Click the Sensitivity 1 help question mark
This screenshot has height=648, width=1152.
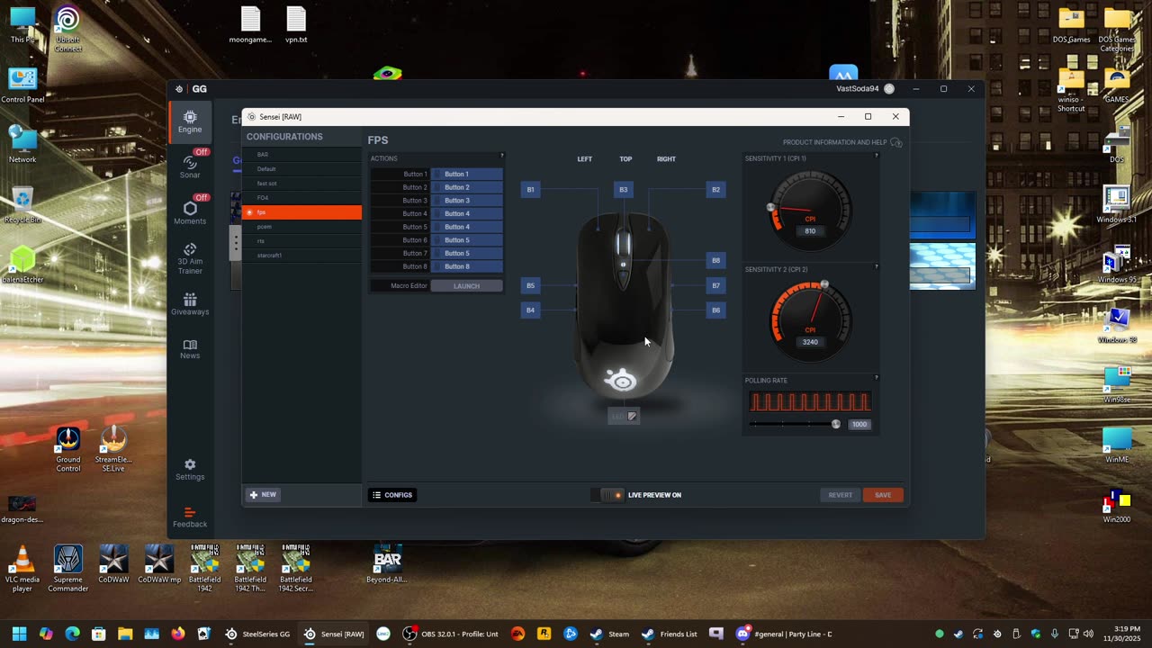coord(877,157)
